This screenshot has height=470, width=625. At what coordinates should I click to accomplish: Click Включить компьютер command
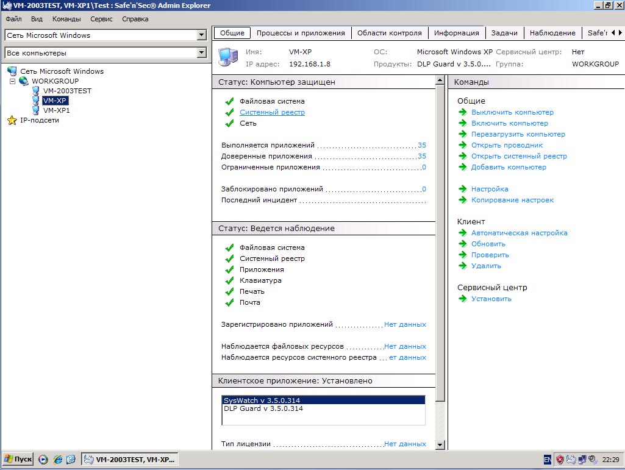[509, 123]
